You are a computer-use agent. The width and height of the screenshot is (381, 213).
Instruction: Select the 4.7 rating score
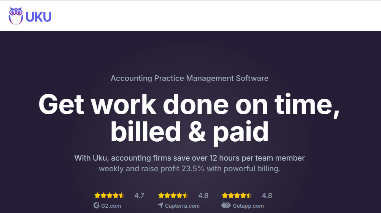139,196
